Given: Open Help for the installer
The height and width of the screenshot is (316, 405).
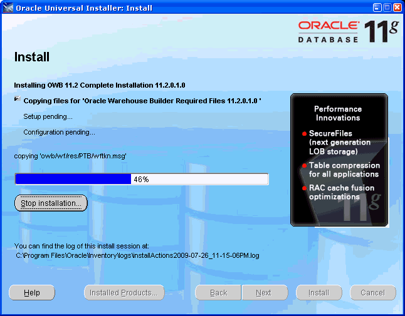Looking at the screenshot, I should [32, 292].
